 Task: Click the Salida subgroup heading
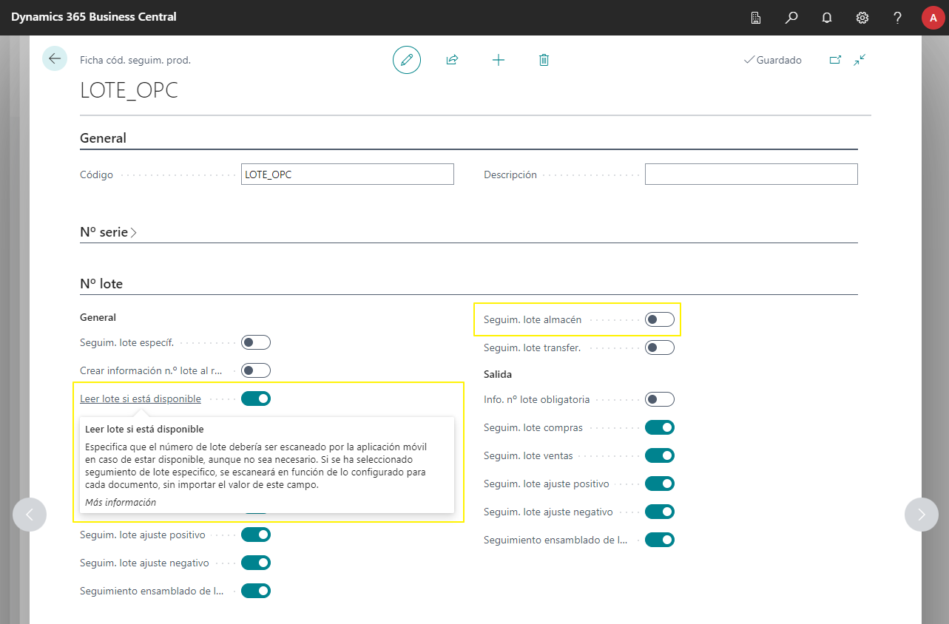498,374
